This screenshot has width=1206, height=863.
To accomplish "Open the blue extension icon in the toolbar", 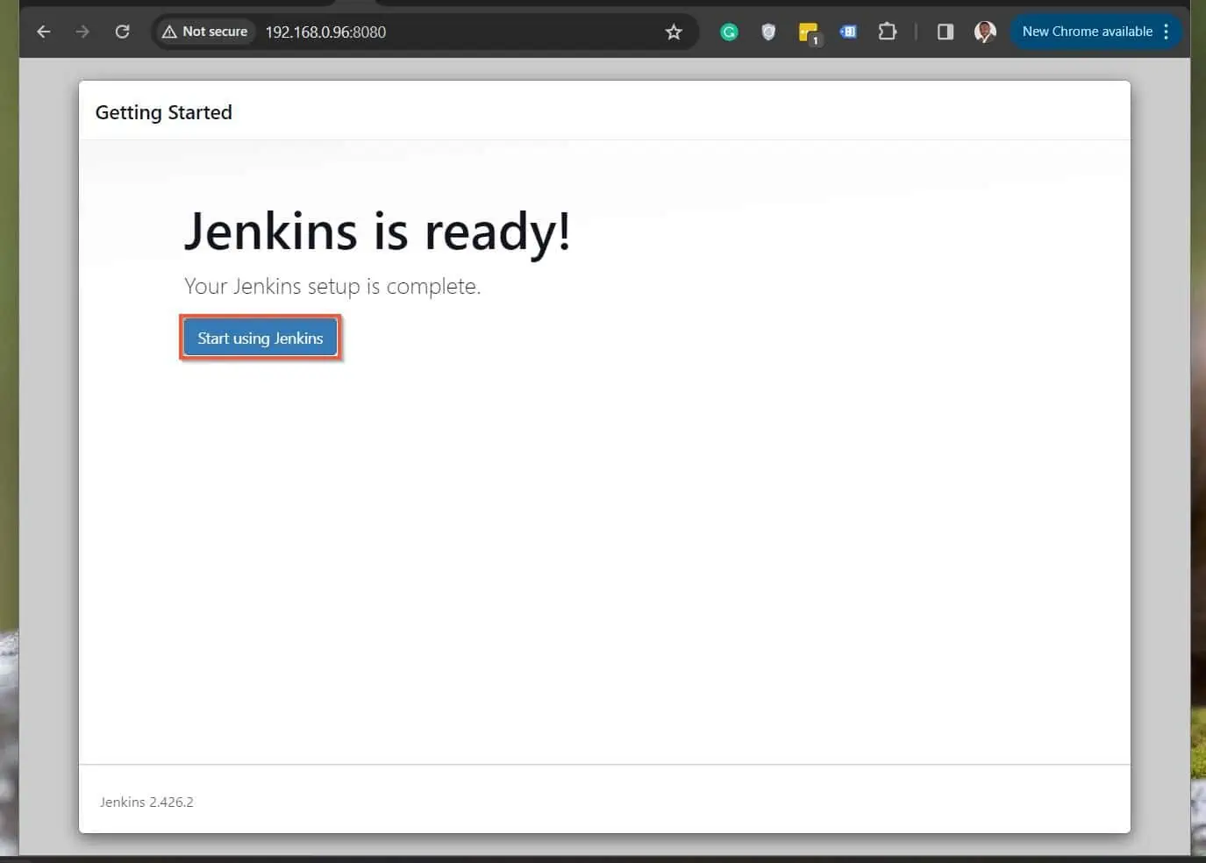I will [x=848, y=32].
